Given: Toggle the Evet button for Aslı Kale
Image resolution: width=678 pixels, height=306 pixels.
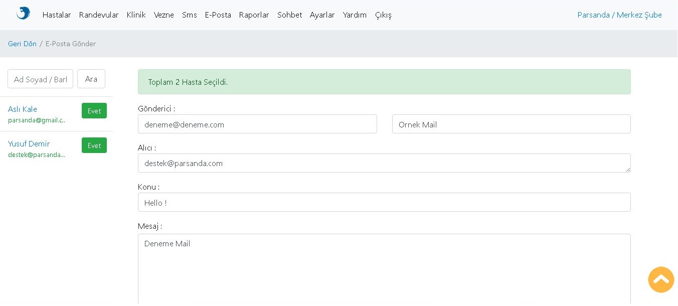Looking at the screenshot, I should [x=94, y=111].
